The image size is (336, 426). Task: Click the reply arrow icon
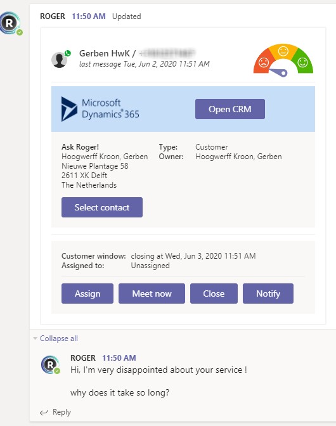click(44, 413)
